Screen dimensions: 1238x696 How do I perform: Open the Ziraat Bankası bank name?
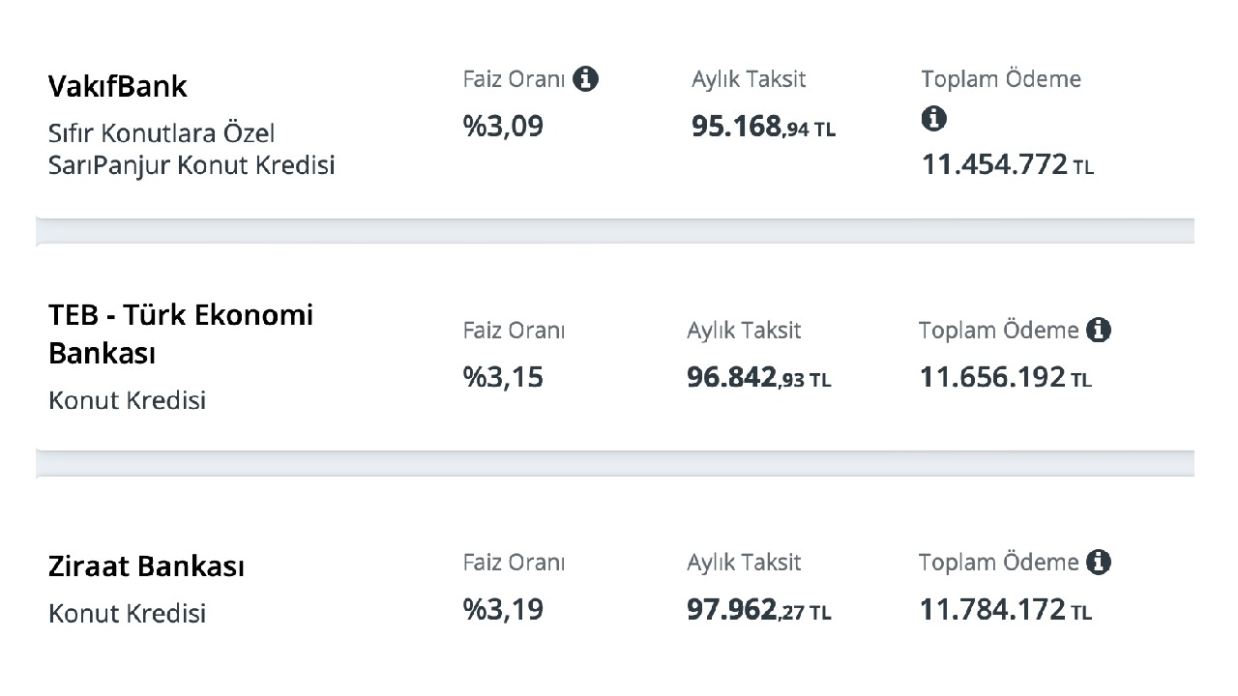point(146,566)
